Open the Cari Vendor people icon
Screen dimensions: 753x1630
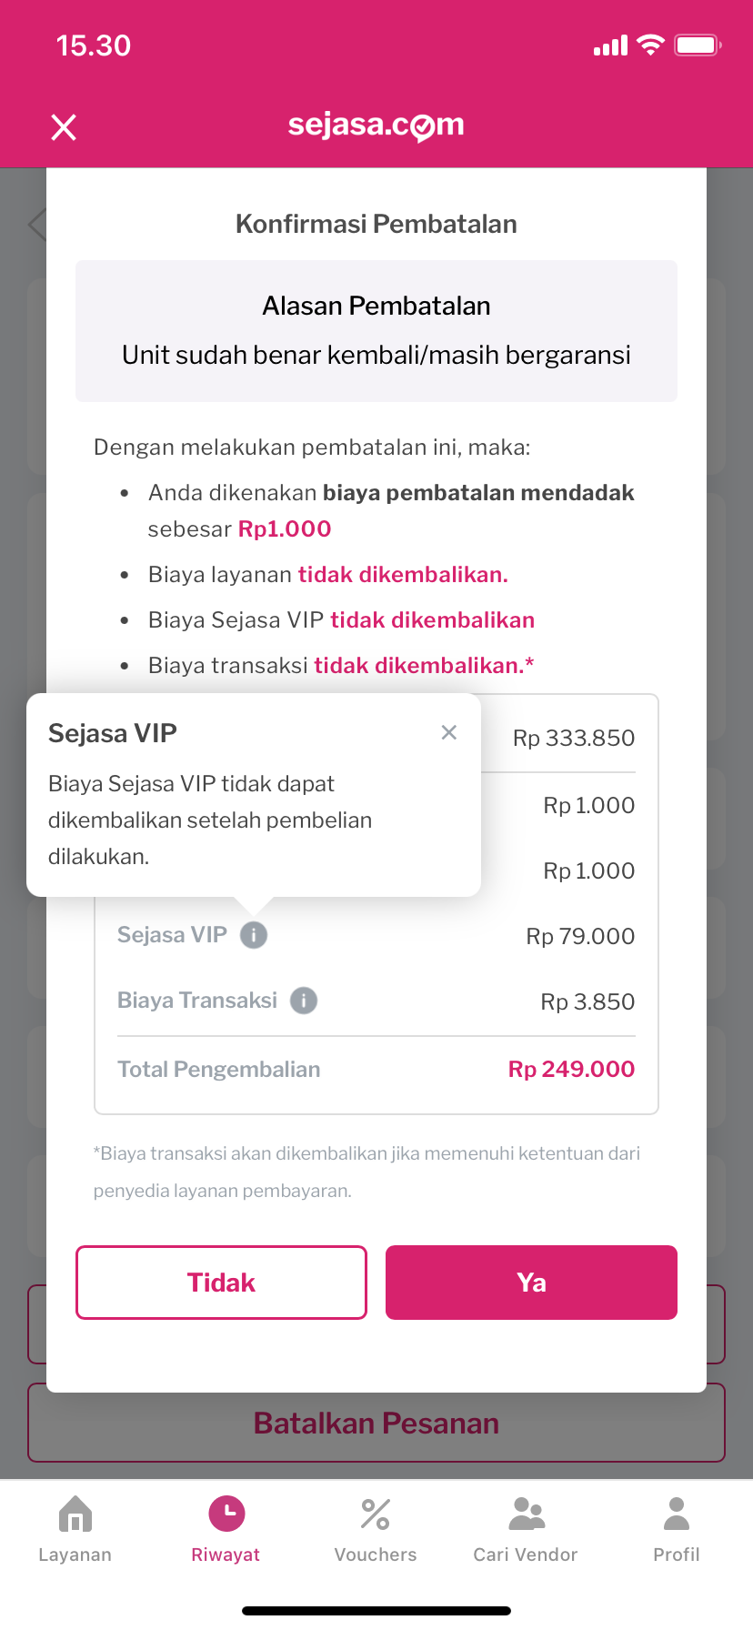point(527,1514)
